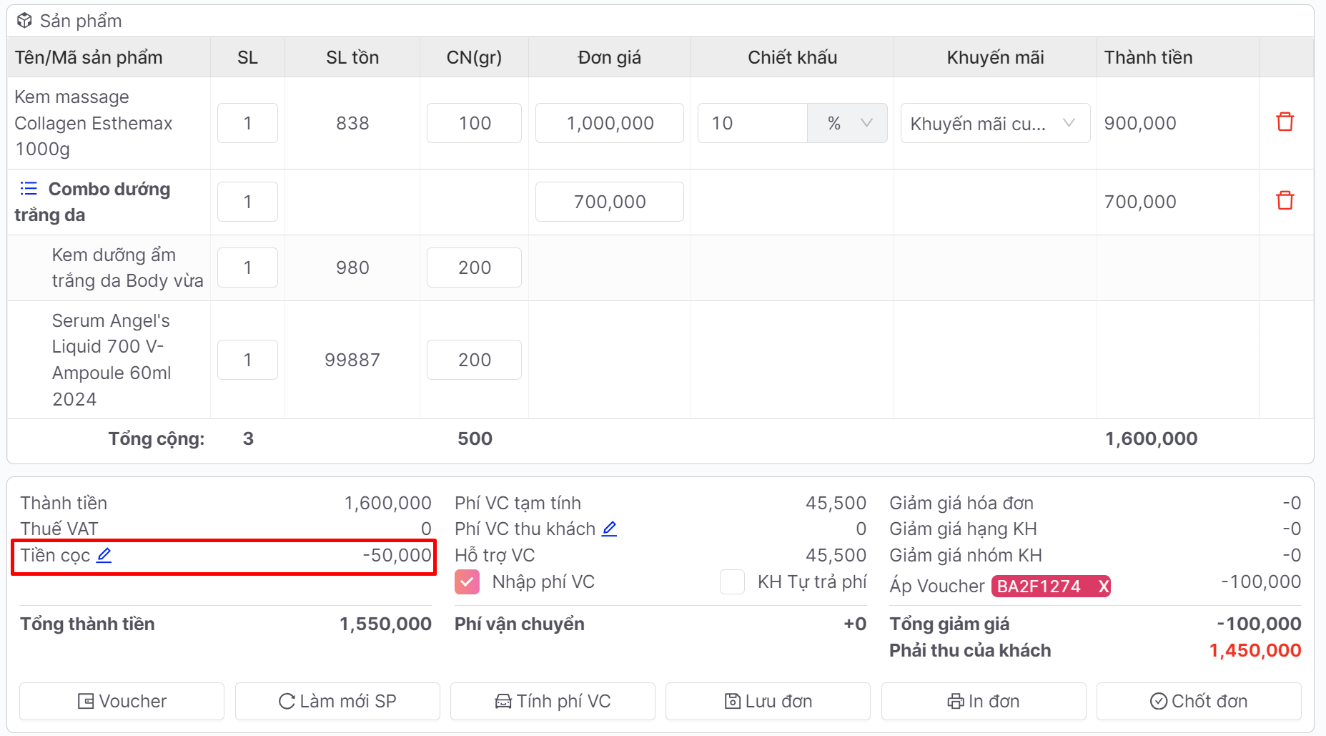This screenshot has width=1326, height=736.
Task: Expand the Khuyến mãi promotion dropdown
Action: tap(994, 123)
